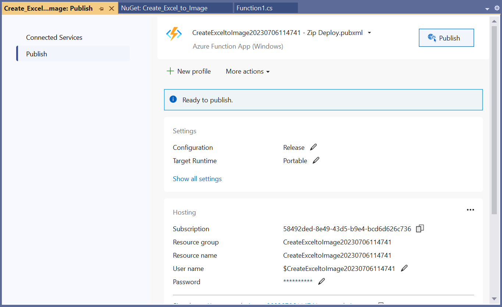502x307 pixels.
Task: Click the vertical scrollbar thumb
Action: pos(495,120)
